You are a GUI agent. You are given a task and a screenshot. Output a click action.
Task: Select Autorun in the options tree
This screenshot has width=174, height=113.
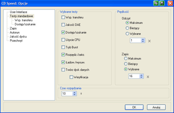[x=15, y=32]
